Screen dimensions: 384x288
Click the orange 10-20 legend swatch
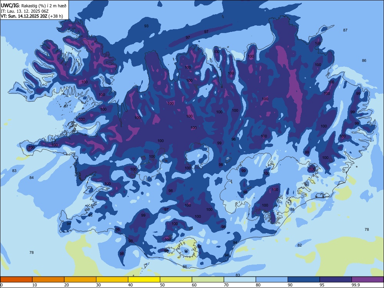[x=48, y=280]
